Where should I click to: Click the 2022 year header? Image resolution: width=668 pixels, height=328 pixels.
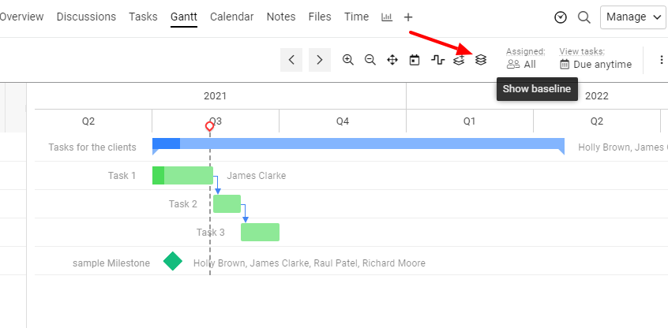point(596,95)
